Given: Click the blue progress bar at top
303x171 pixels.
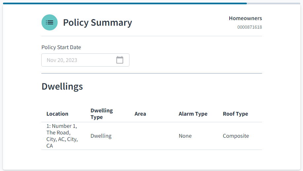Looking at the screenshot, I should (x=125, y=3).
